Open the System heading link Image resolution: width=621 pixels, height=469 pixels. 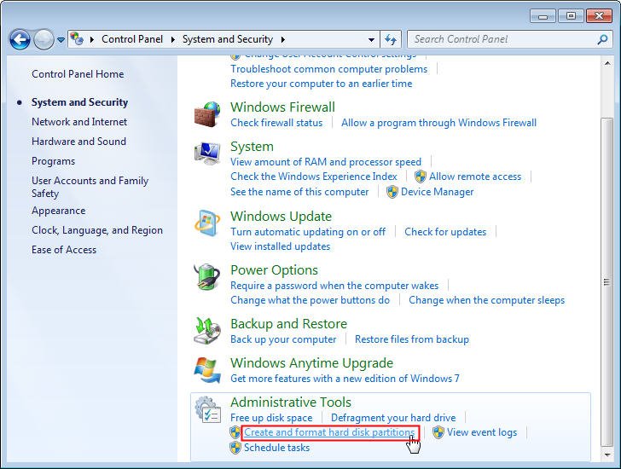click(252, 147)
